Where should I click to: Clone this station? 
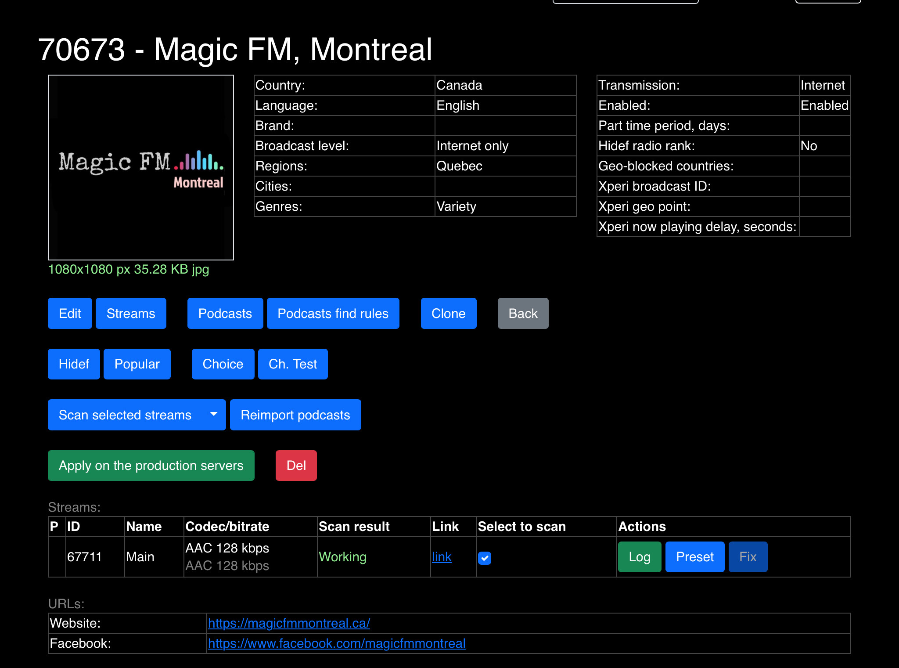click(x=449, y=313)
